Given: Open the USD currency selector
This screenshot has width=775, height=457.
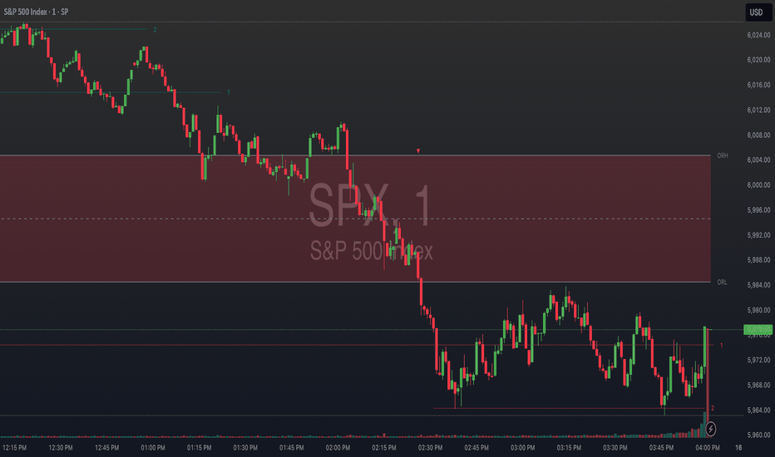Looking at the screenshot, I should click(758, 12).
